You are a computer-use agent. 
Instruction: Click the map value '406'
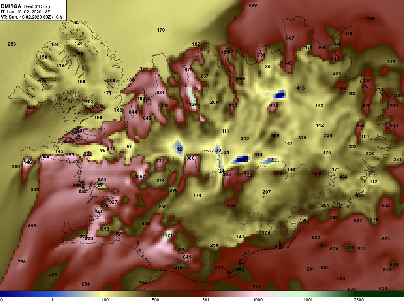point(146,223)
